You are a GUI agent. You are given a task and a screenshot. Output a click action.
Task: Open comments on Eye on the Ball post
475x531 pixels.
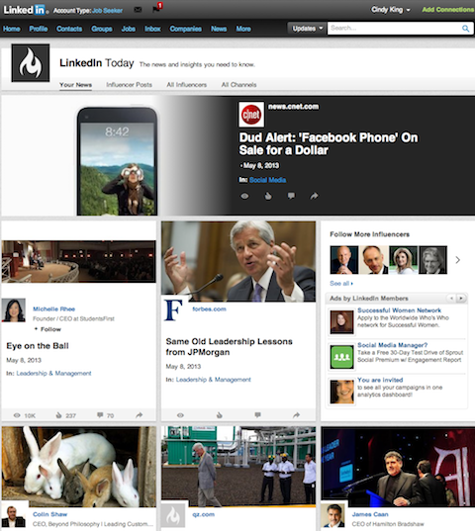[x=100, y=415]
